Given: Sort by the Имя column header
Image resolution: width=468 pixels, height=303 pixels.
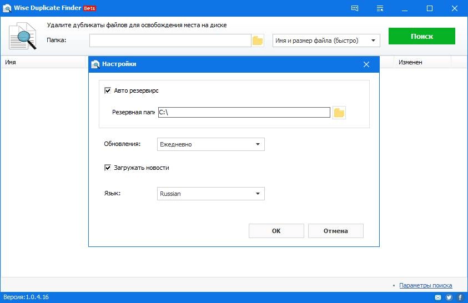Looking at the screenshot, I should (x=44, y=62).
